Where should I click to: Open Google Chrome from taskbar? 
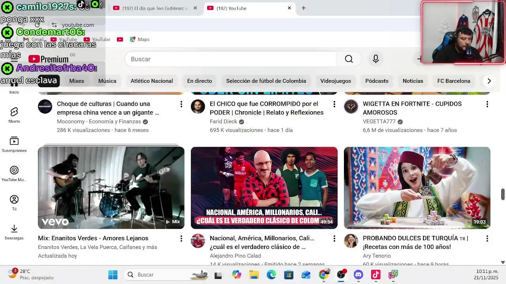323,275
